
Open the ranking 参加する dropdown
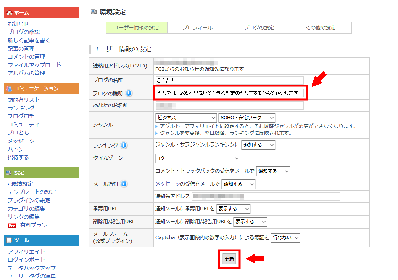[x=258, y=145]
